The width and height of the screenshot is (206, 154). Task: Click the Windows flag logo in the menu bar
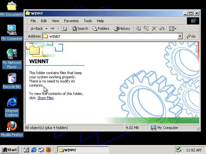pos(193,21)
